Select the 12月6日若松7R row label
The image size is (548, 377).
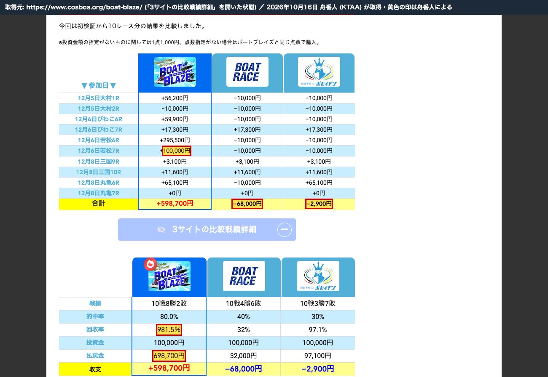tap(99, 151)
